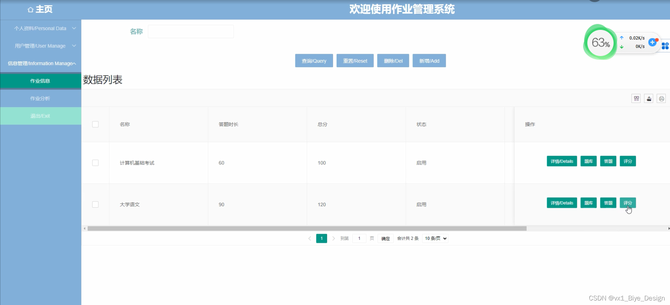Go to previous page arrow in pagination
The width and height of the screenshot is (670, 305).
coord(310,239)
